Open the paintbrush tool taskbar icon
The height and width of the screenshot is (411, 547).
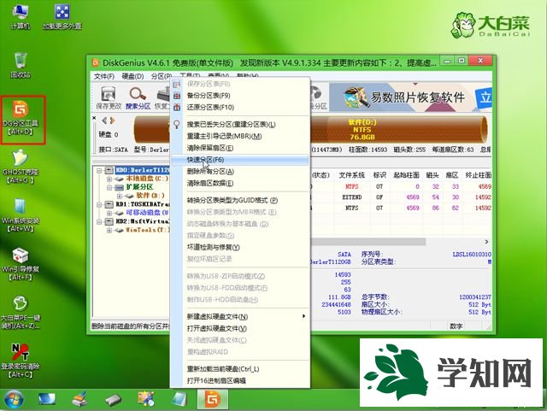[x=79, y=400]
